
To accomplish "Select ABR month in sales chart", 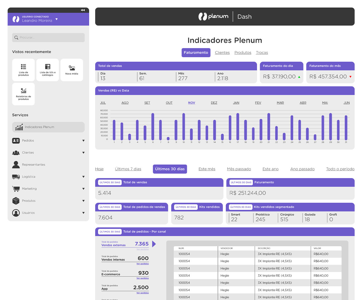I will point(303,103).
